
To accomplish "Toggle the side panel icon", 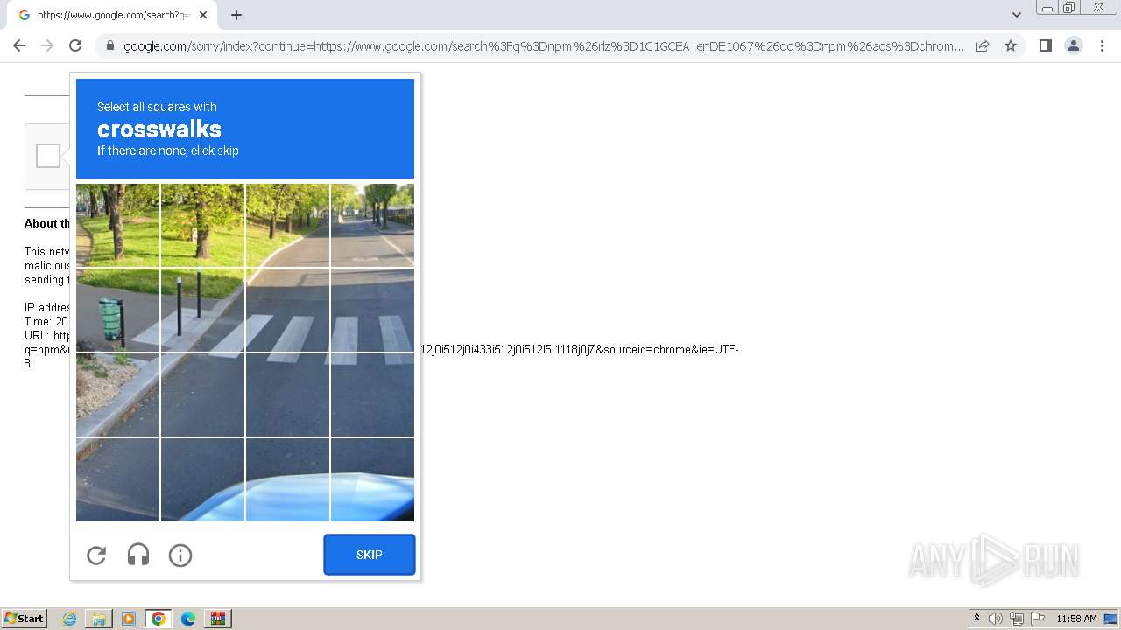I will click(1045, 45).
